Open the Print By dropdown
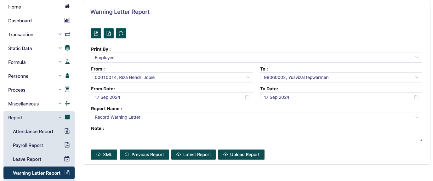Screen dimensions: 433x181 click(x=256, y=58)
